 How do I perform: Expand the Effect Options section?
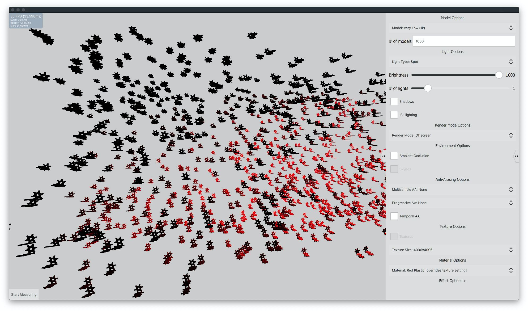tap(452, 281)
